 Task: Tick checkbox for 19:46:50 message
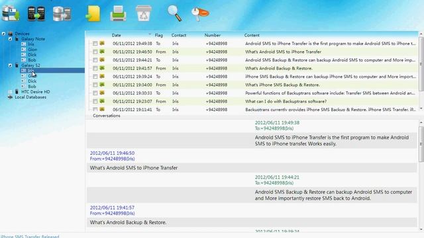pyautogui.click(x=95, y=52)
